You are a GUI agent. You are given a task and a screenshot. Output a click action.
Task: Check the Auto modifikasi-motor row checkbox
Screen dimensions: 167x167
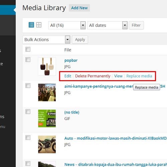pos(28,138)
